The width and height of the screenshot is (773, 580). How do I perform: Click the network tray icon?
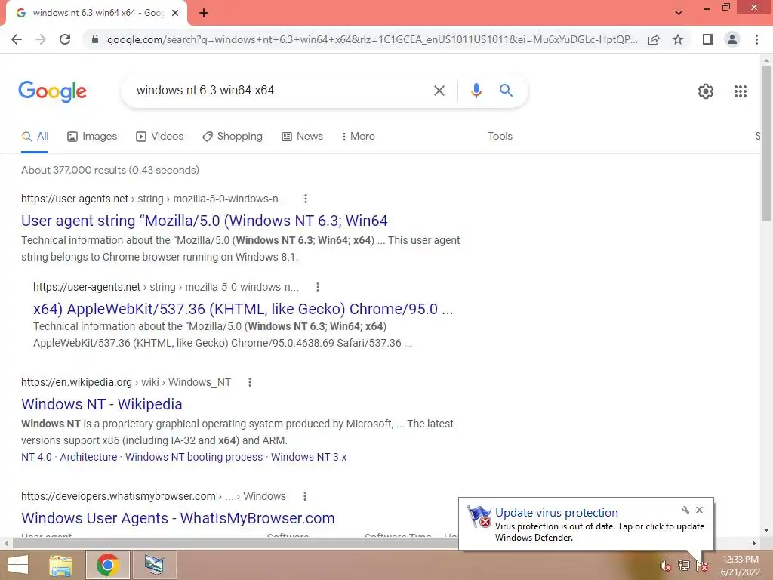point(683,566)
